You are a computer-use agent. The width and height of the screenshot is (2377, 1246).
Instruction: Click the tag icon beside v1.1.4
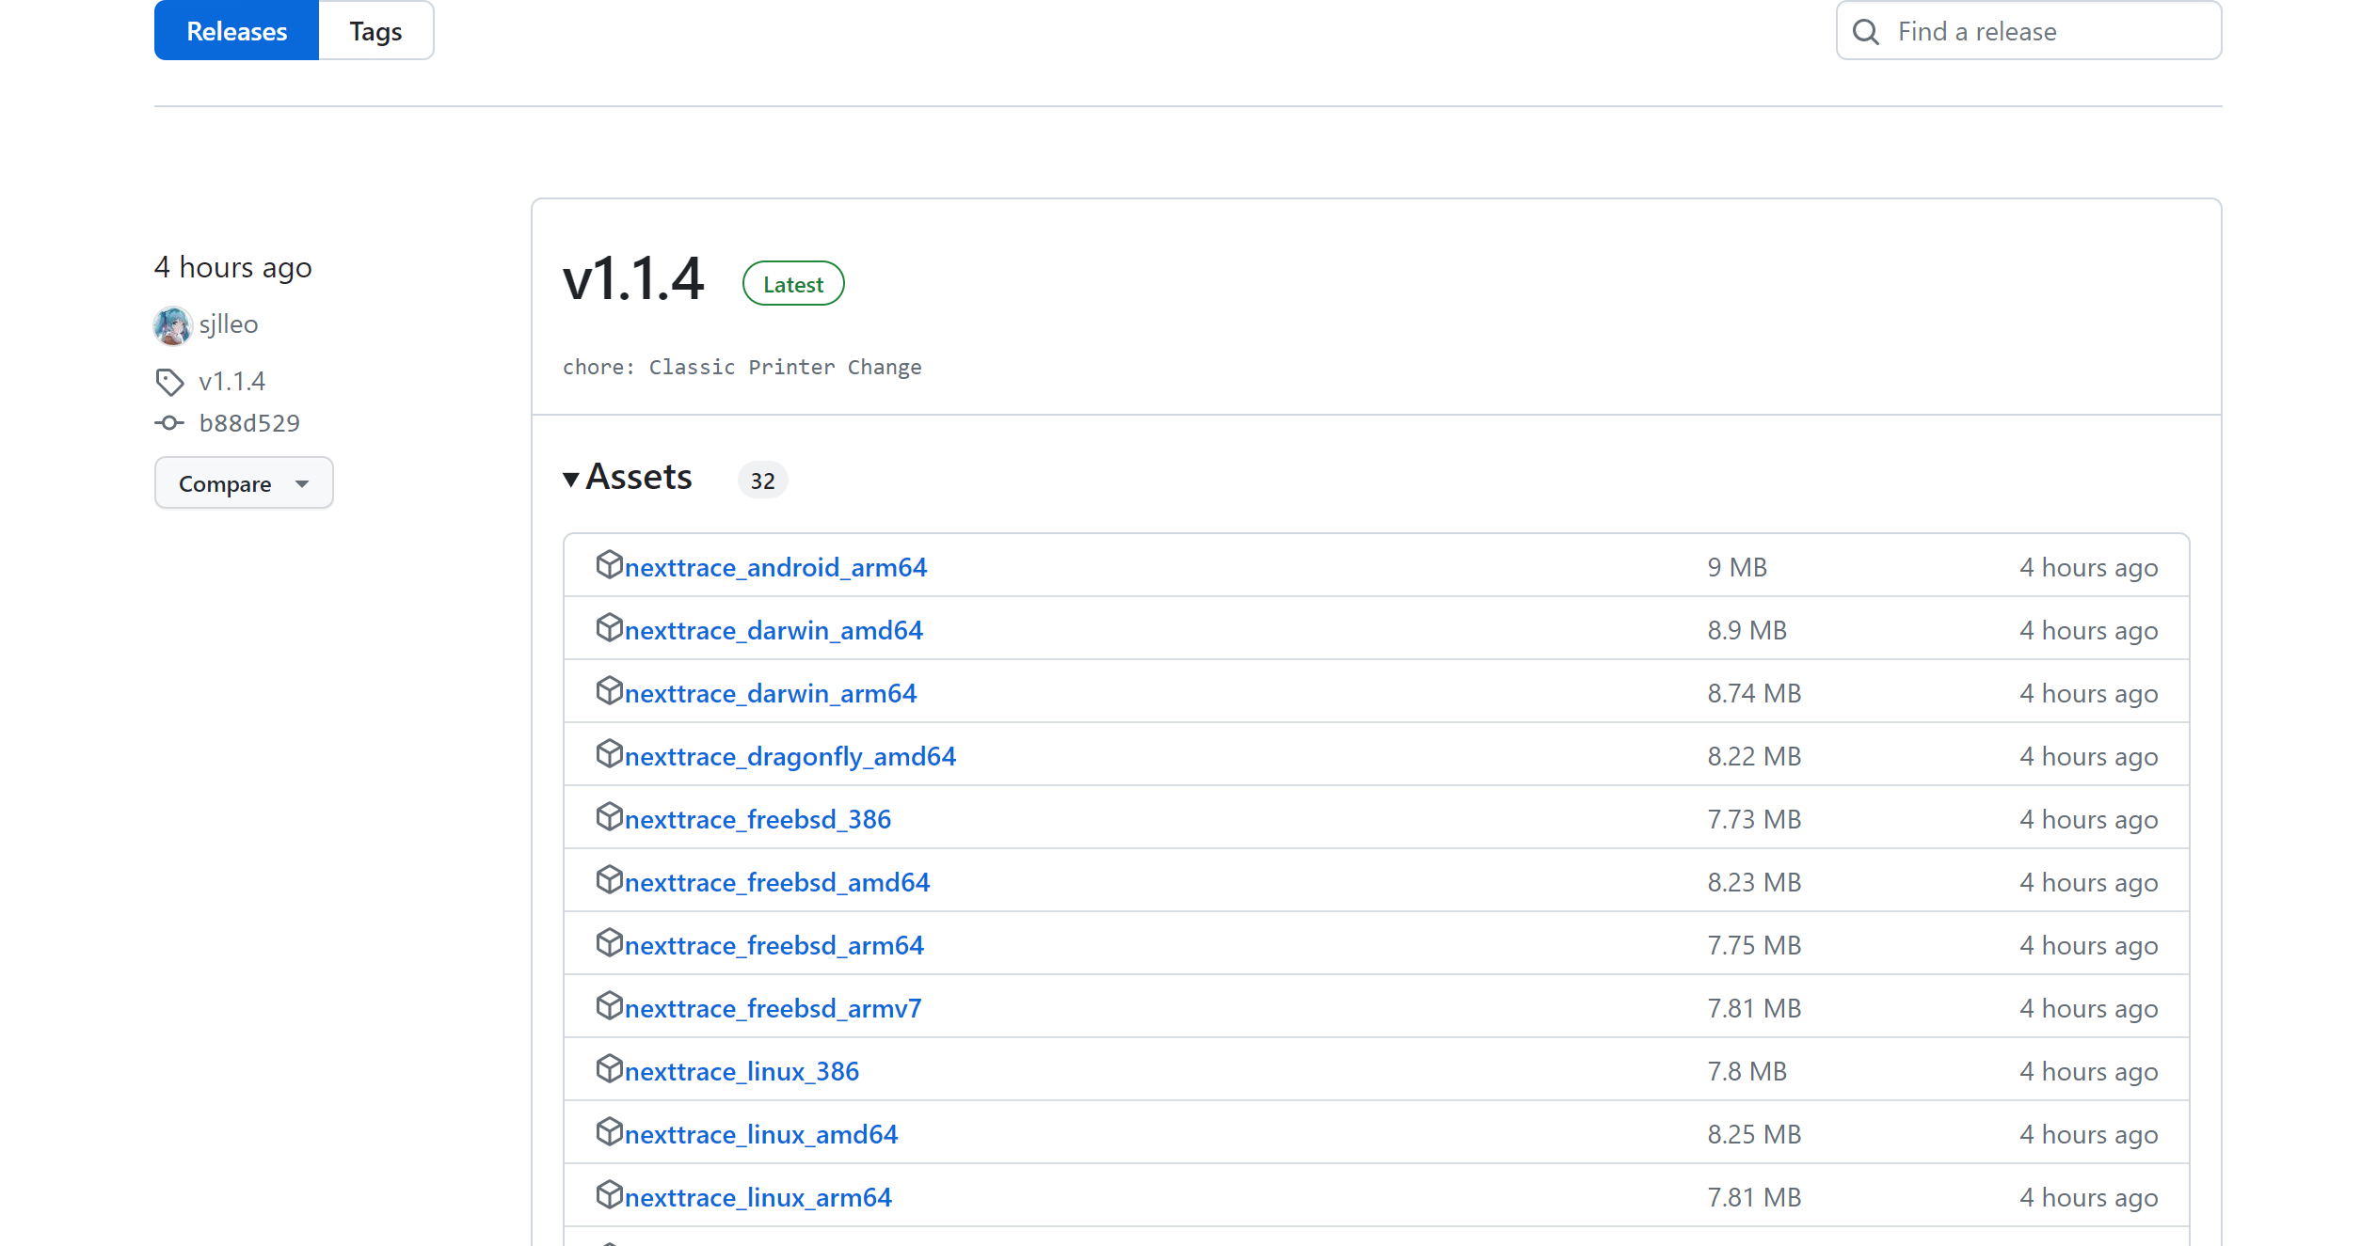169,382
